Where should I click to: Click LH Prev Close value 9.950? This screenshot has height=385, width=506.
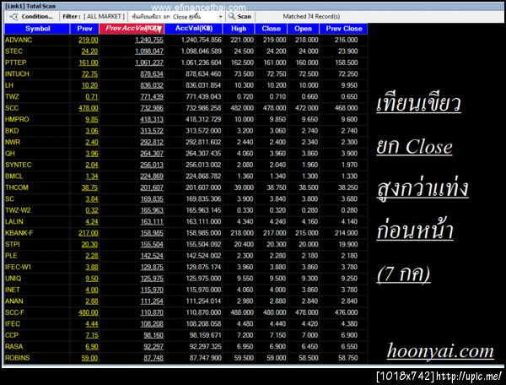coord(349,85)
